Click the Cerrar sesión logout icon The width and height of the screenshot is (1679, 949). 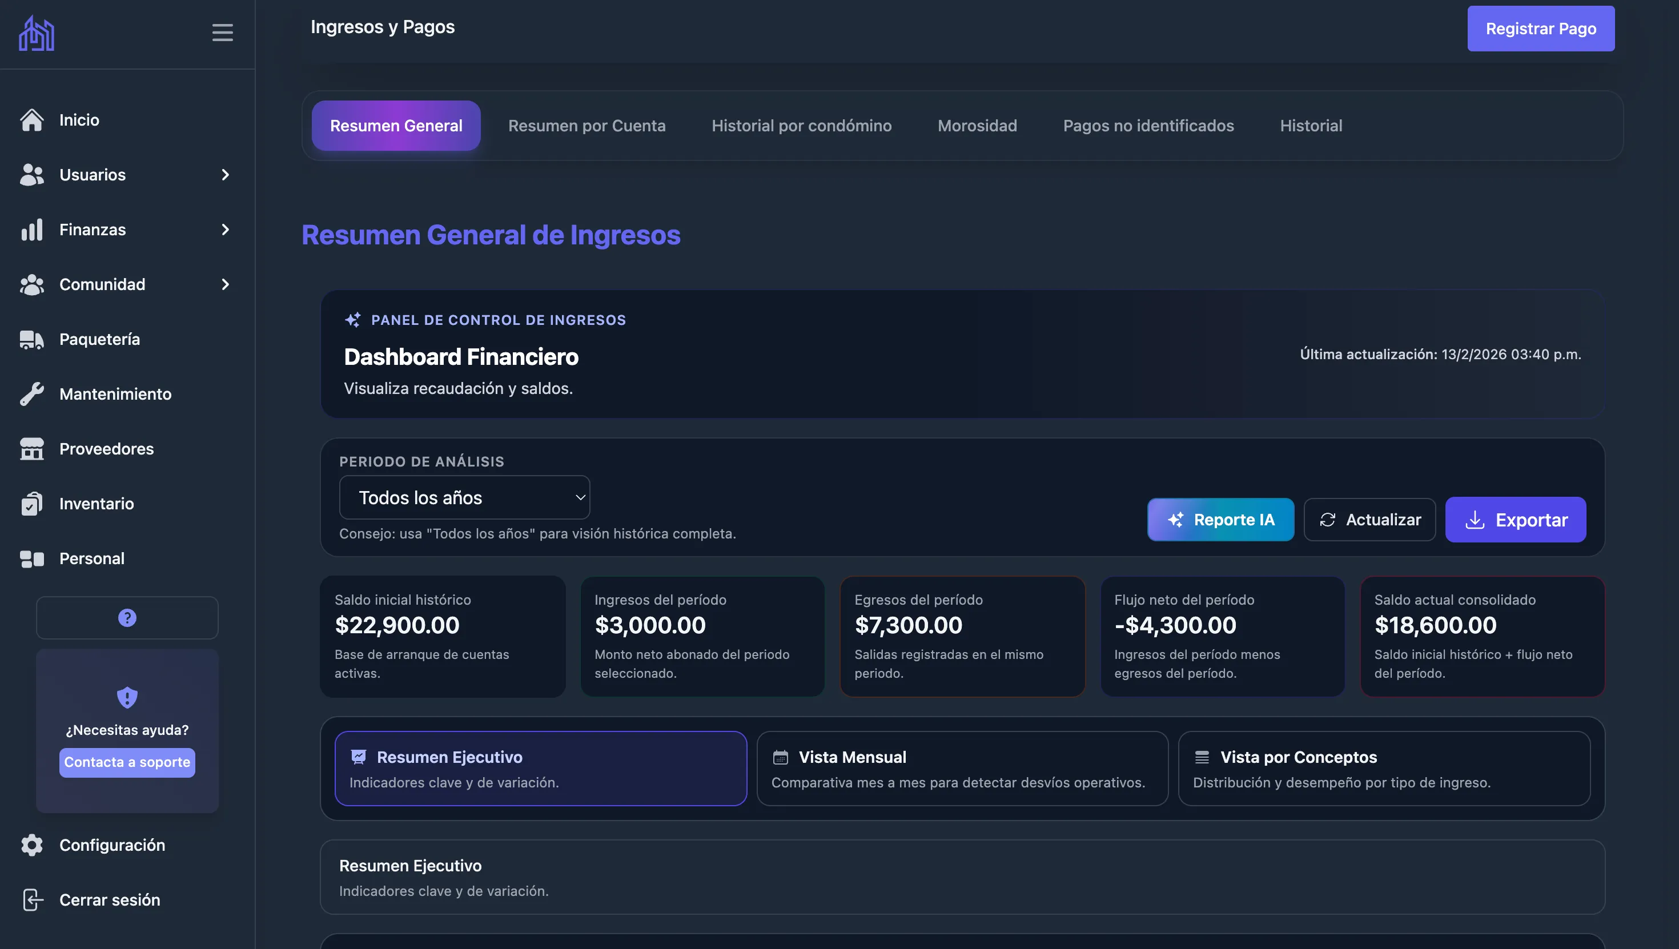31,899
